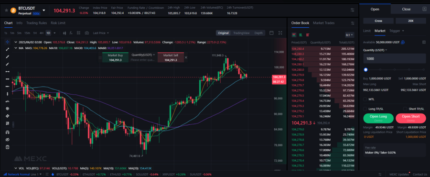Take a chart snapshot with camera icon
The width and height of the screenshot is (430, 177).
(86, 33)
